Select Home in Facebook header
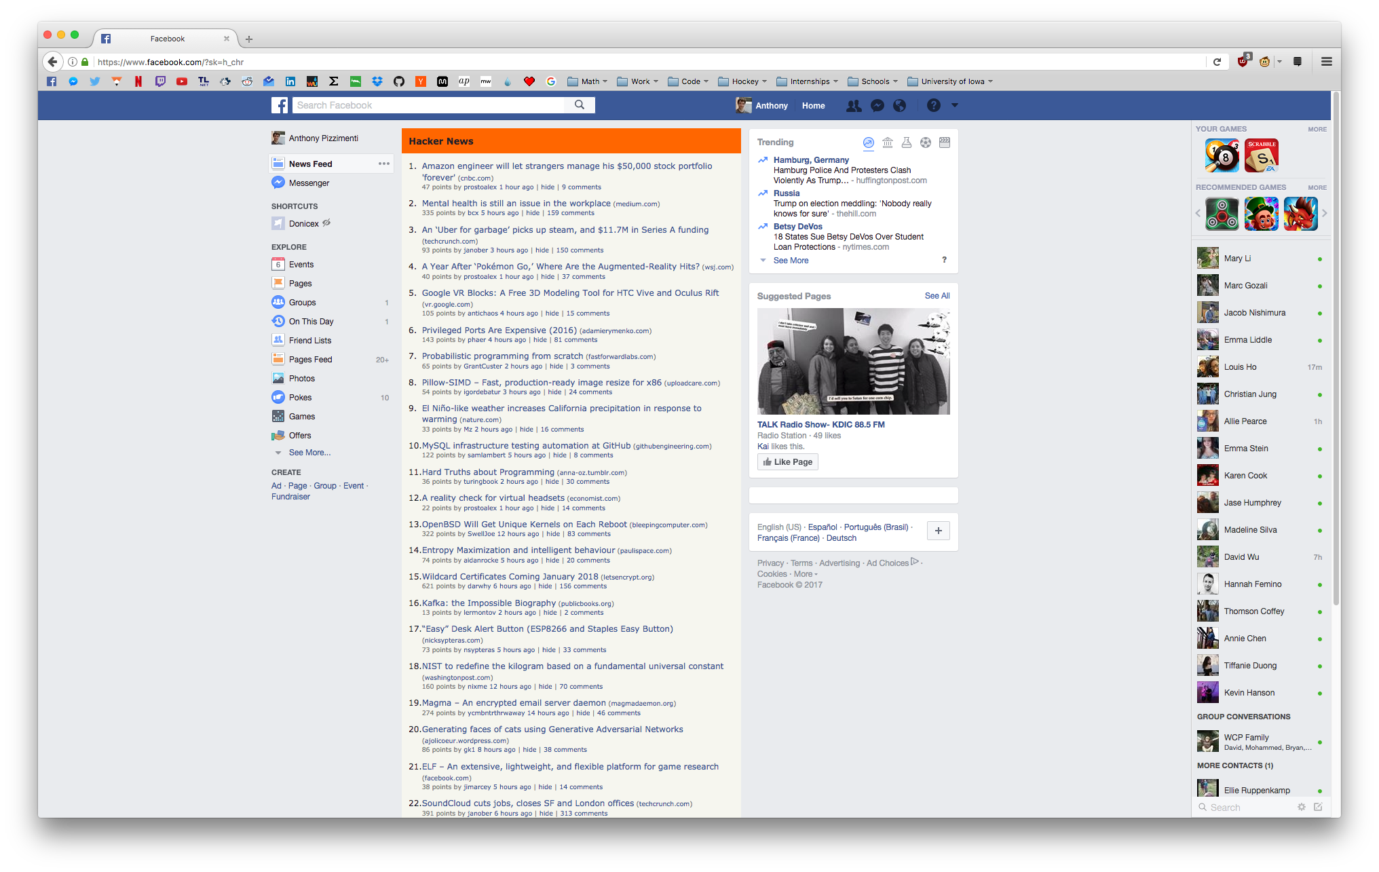The width and height of the screenshot is (1379, 872). [813, 106]
